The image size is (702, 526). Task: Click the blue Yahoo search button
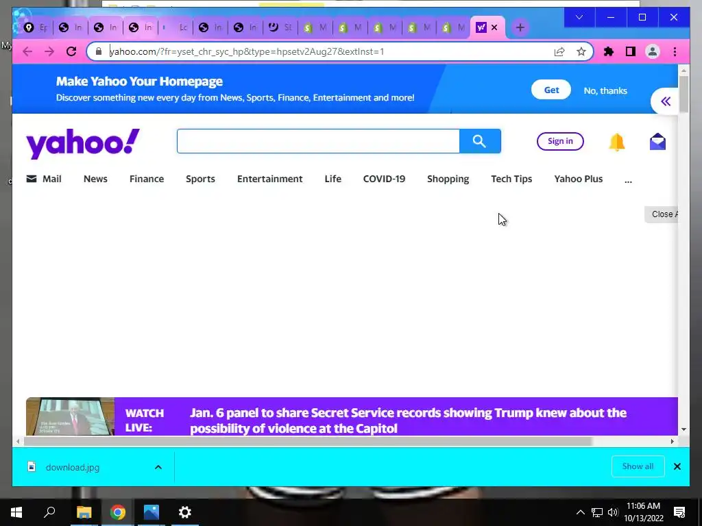tap(480, 141)
